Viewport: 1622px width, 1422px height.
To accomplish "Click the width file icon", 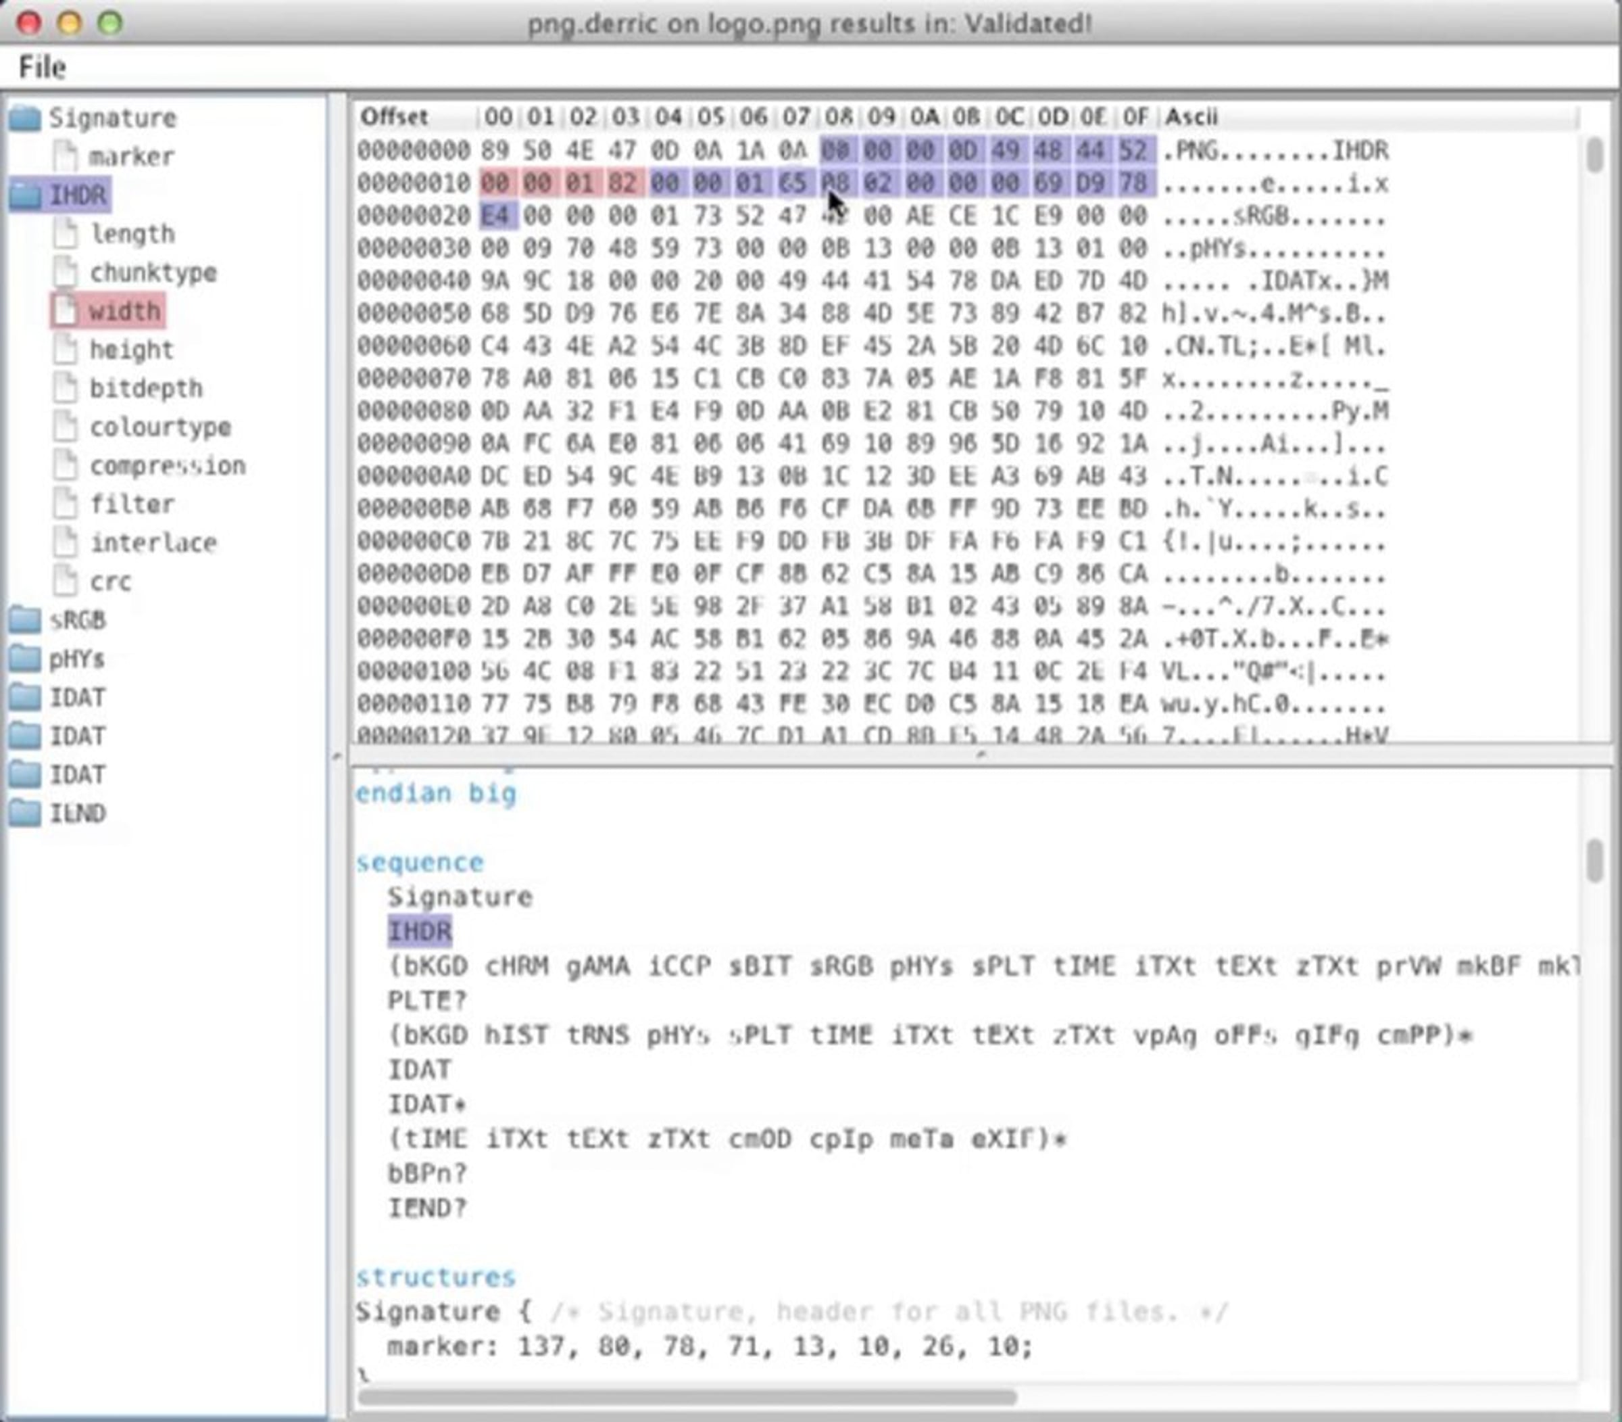I will point(66,311).
